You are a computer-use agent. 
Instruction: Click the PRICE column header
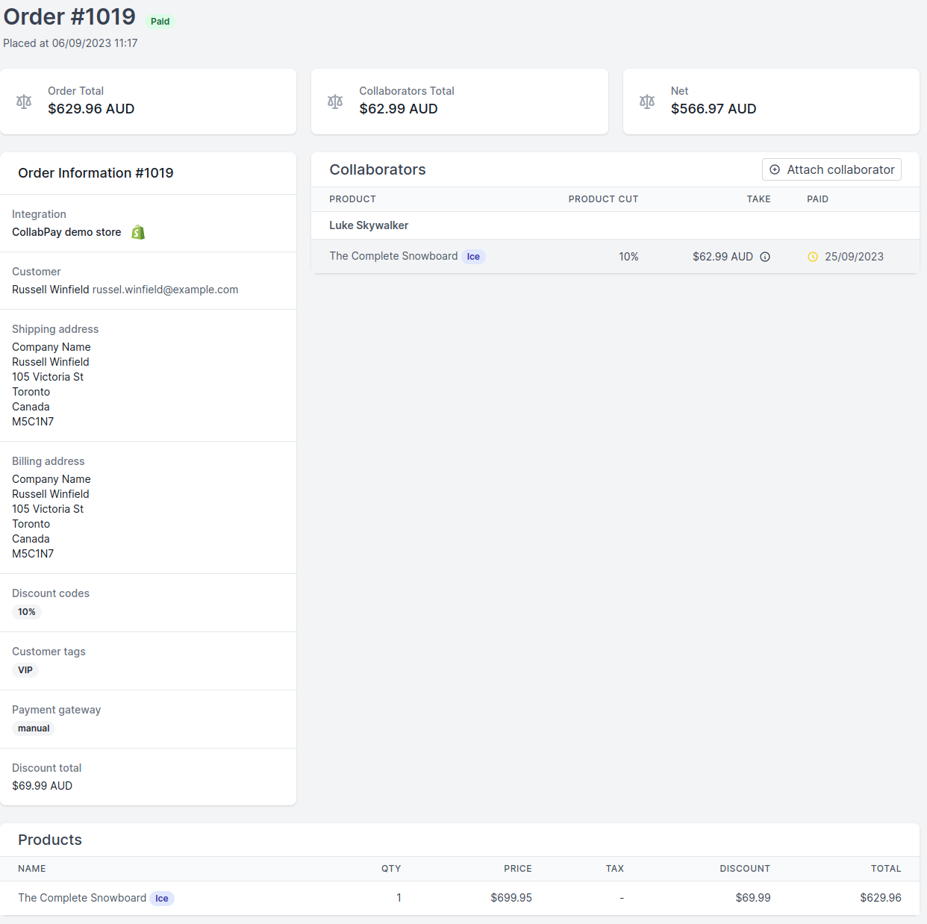point(518,869)
